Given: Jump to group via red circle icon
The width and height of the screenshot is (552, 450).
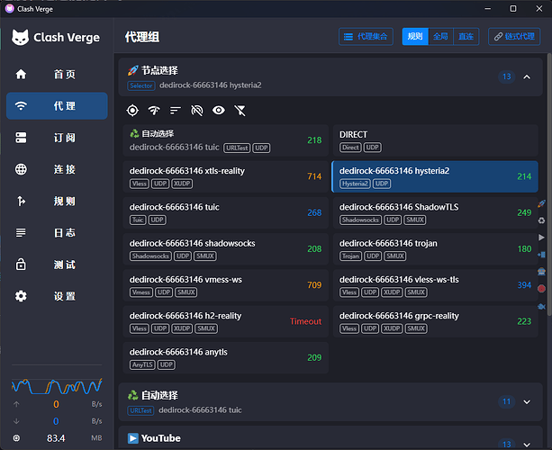Looking at the screenshot, I should [541, 289].
